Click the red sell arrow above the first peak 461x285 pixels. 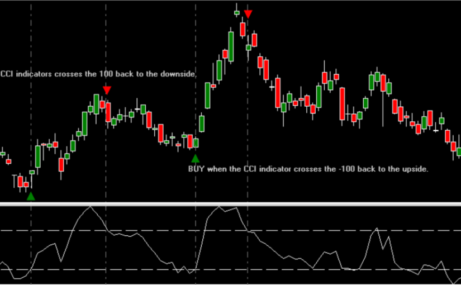click(107, 91)
